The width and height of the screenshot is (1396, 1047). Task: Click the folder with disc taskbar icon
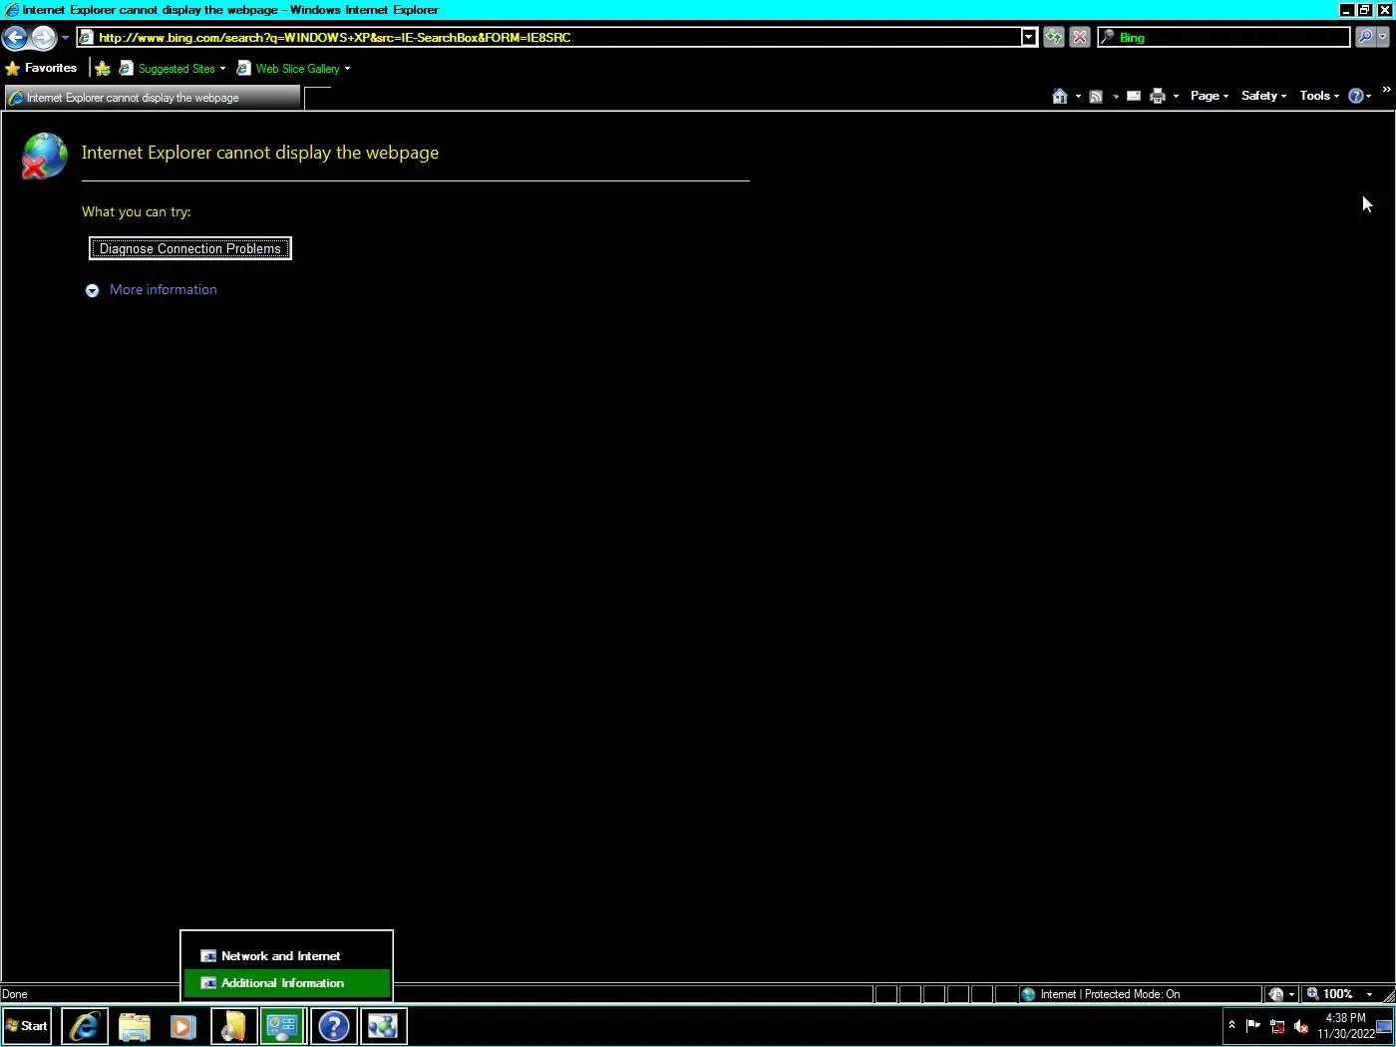233,1026
